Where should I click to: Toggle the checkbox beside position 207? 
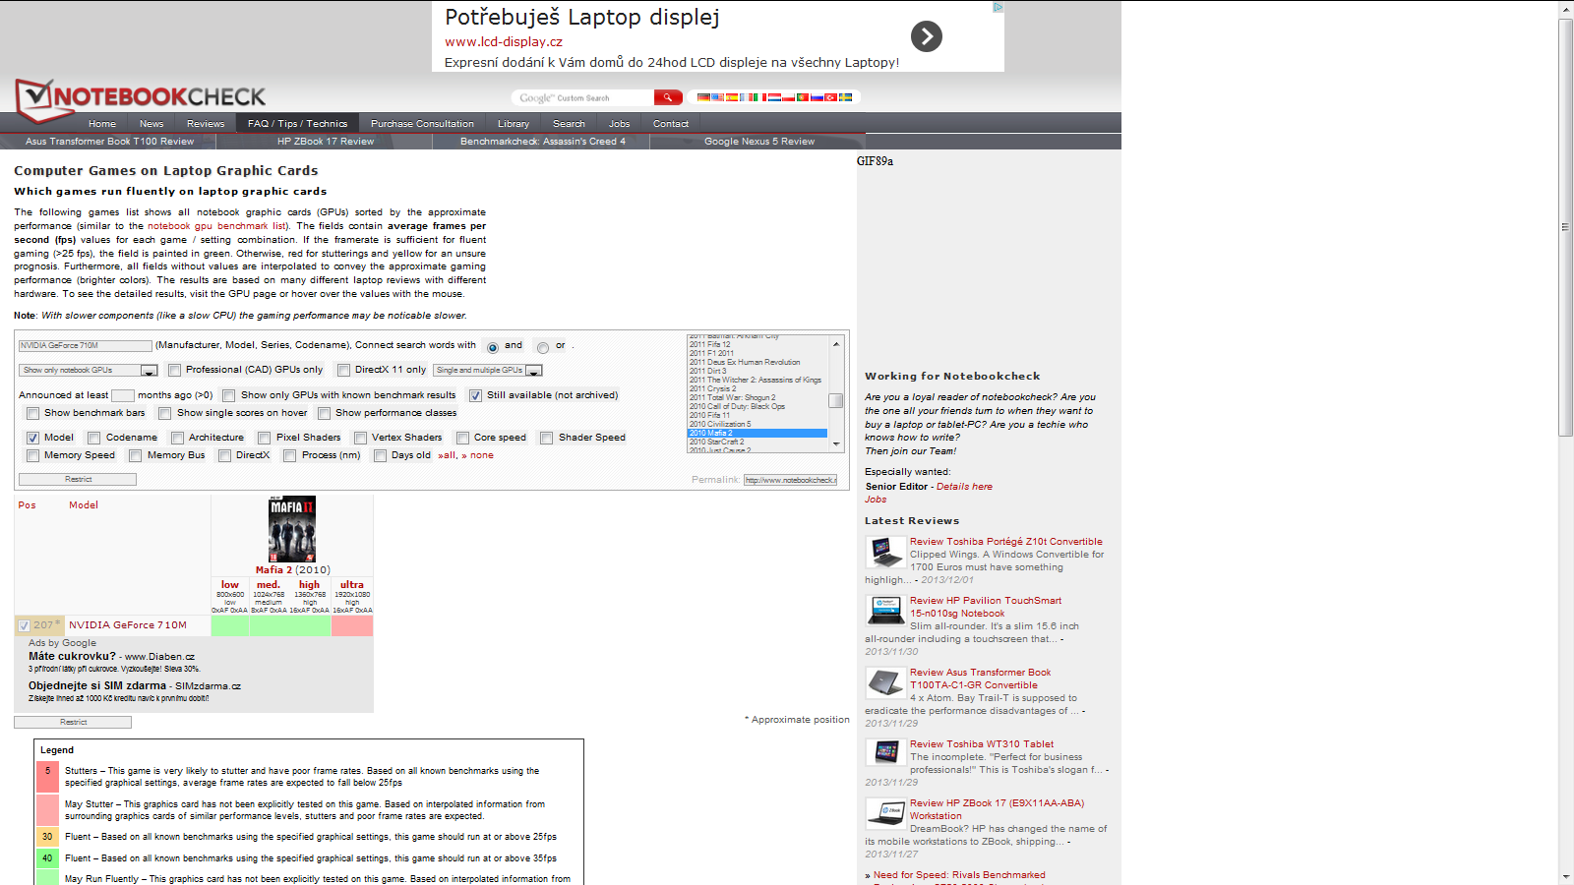25,625
